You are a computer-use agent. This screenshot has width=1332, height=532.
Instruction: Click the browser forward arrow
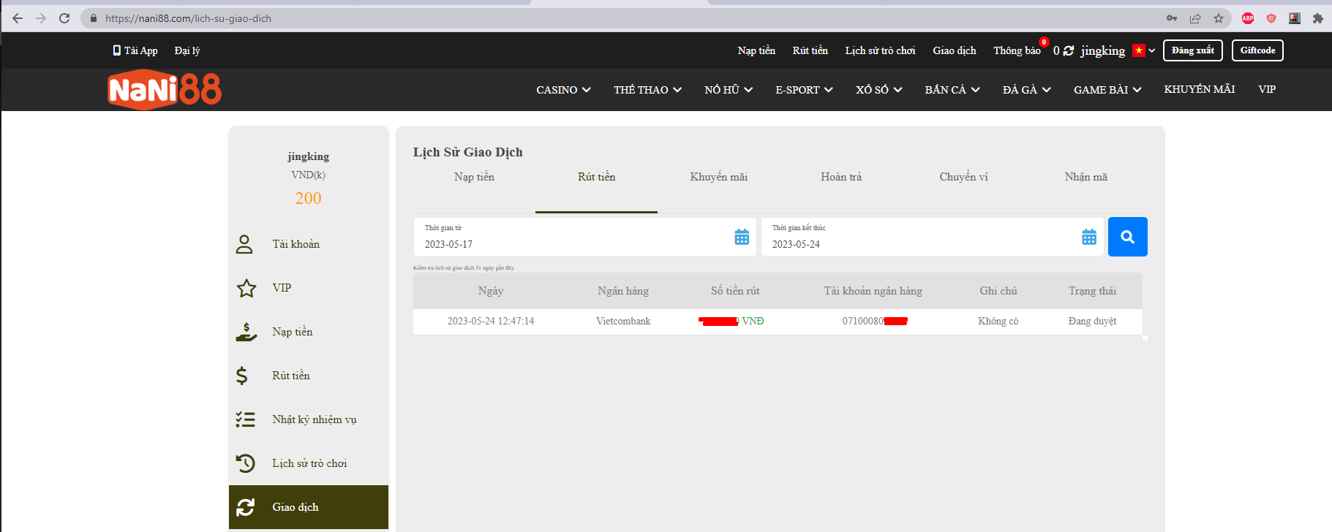click(x=41, y=18)
